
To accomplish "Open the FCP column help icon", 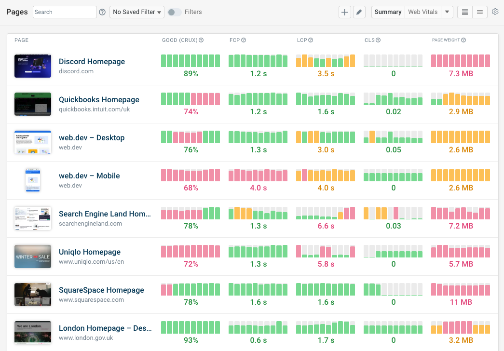I will pos(245,40).
